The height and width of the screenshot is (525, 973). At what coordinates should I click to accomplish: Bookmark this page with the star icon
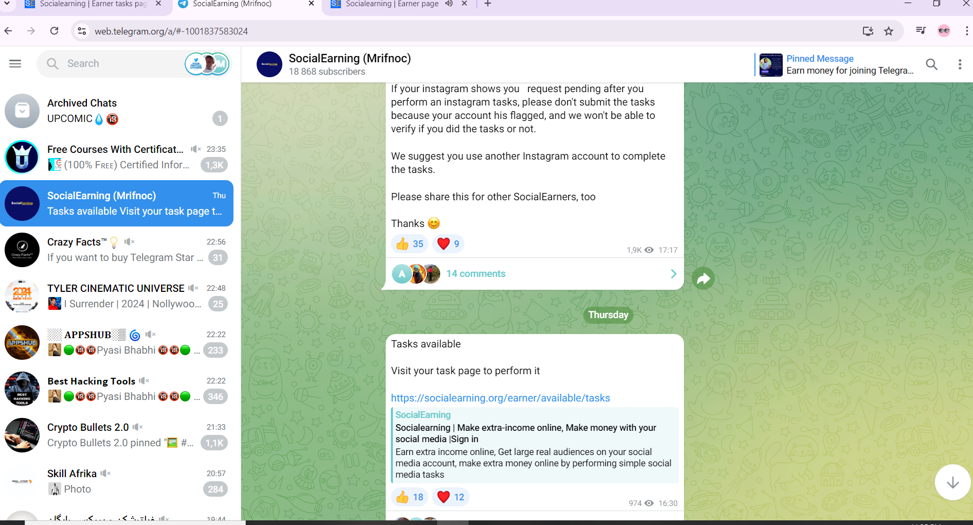click(x=889, y=31)
